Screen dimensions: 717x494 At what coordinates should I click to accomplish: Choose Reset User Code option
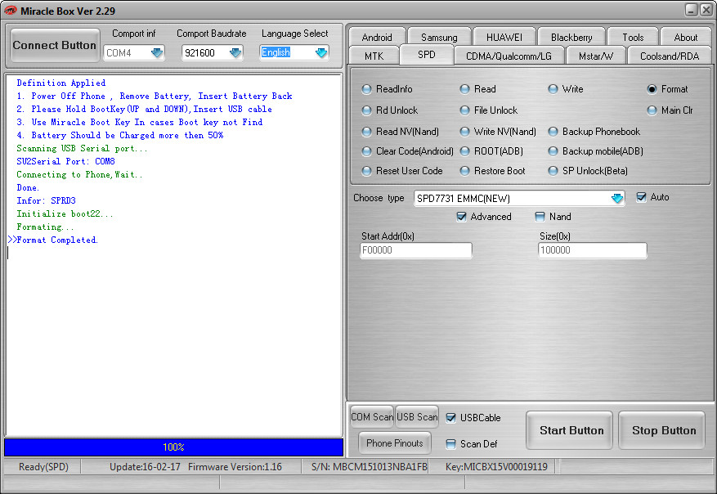click(402, 171)
